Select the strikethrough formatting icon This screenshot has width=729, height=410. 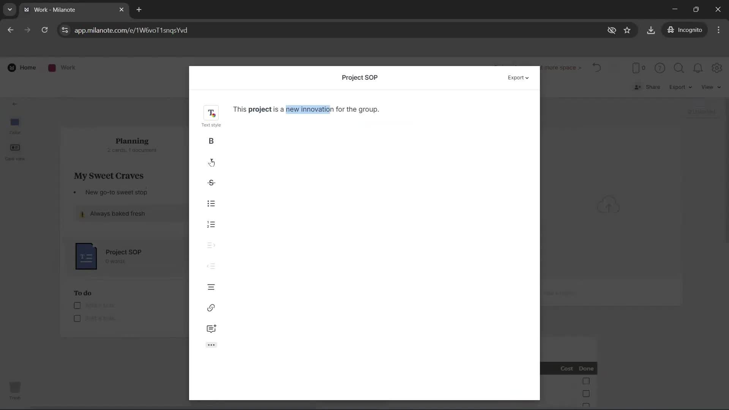(211, 183)
